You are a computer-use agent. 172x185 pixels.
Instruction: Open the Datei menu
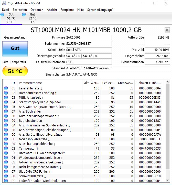6,10
